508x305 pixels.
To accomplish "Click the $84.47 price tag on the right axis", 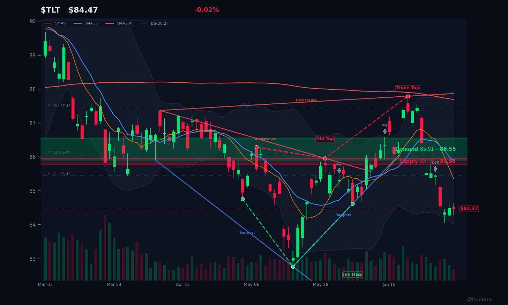I will (469, 209).
